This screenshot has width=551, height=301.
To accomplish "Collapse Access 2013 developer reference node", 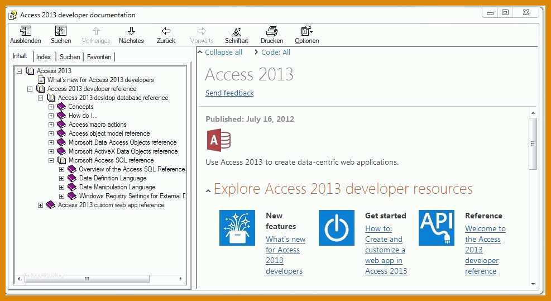I will point(30,89).
